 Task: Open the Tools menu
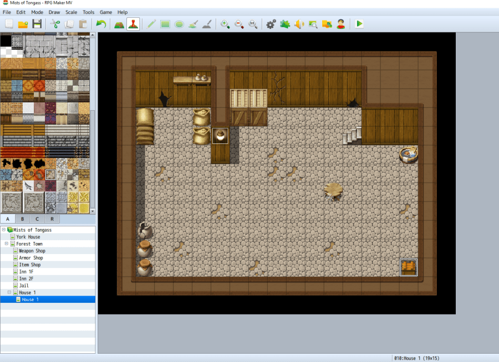tap(88, 12)
